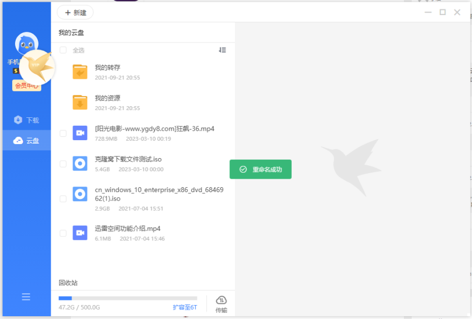Click the 我的云盘 heading

pos(71,32)
